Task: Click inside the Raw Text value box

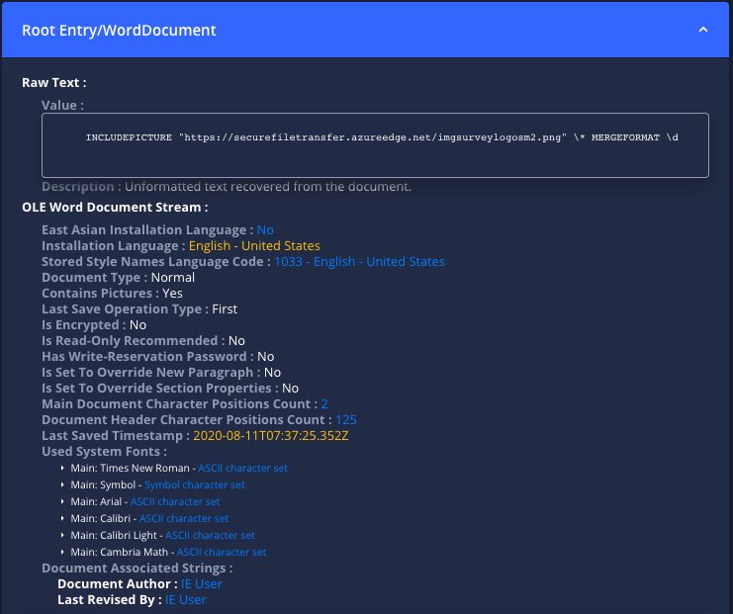Action: pos(375,145)
